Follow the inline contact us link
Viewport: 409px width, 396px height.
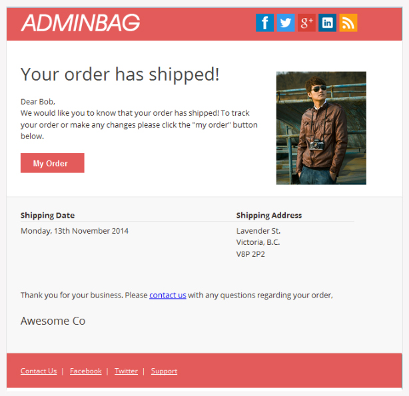click(168, 295)
